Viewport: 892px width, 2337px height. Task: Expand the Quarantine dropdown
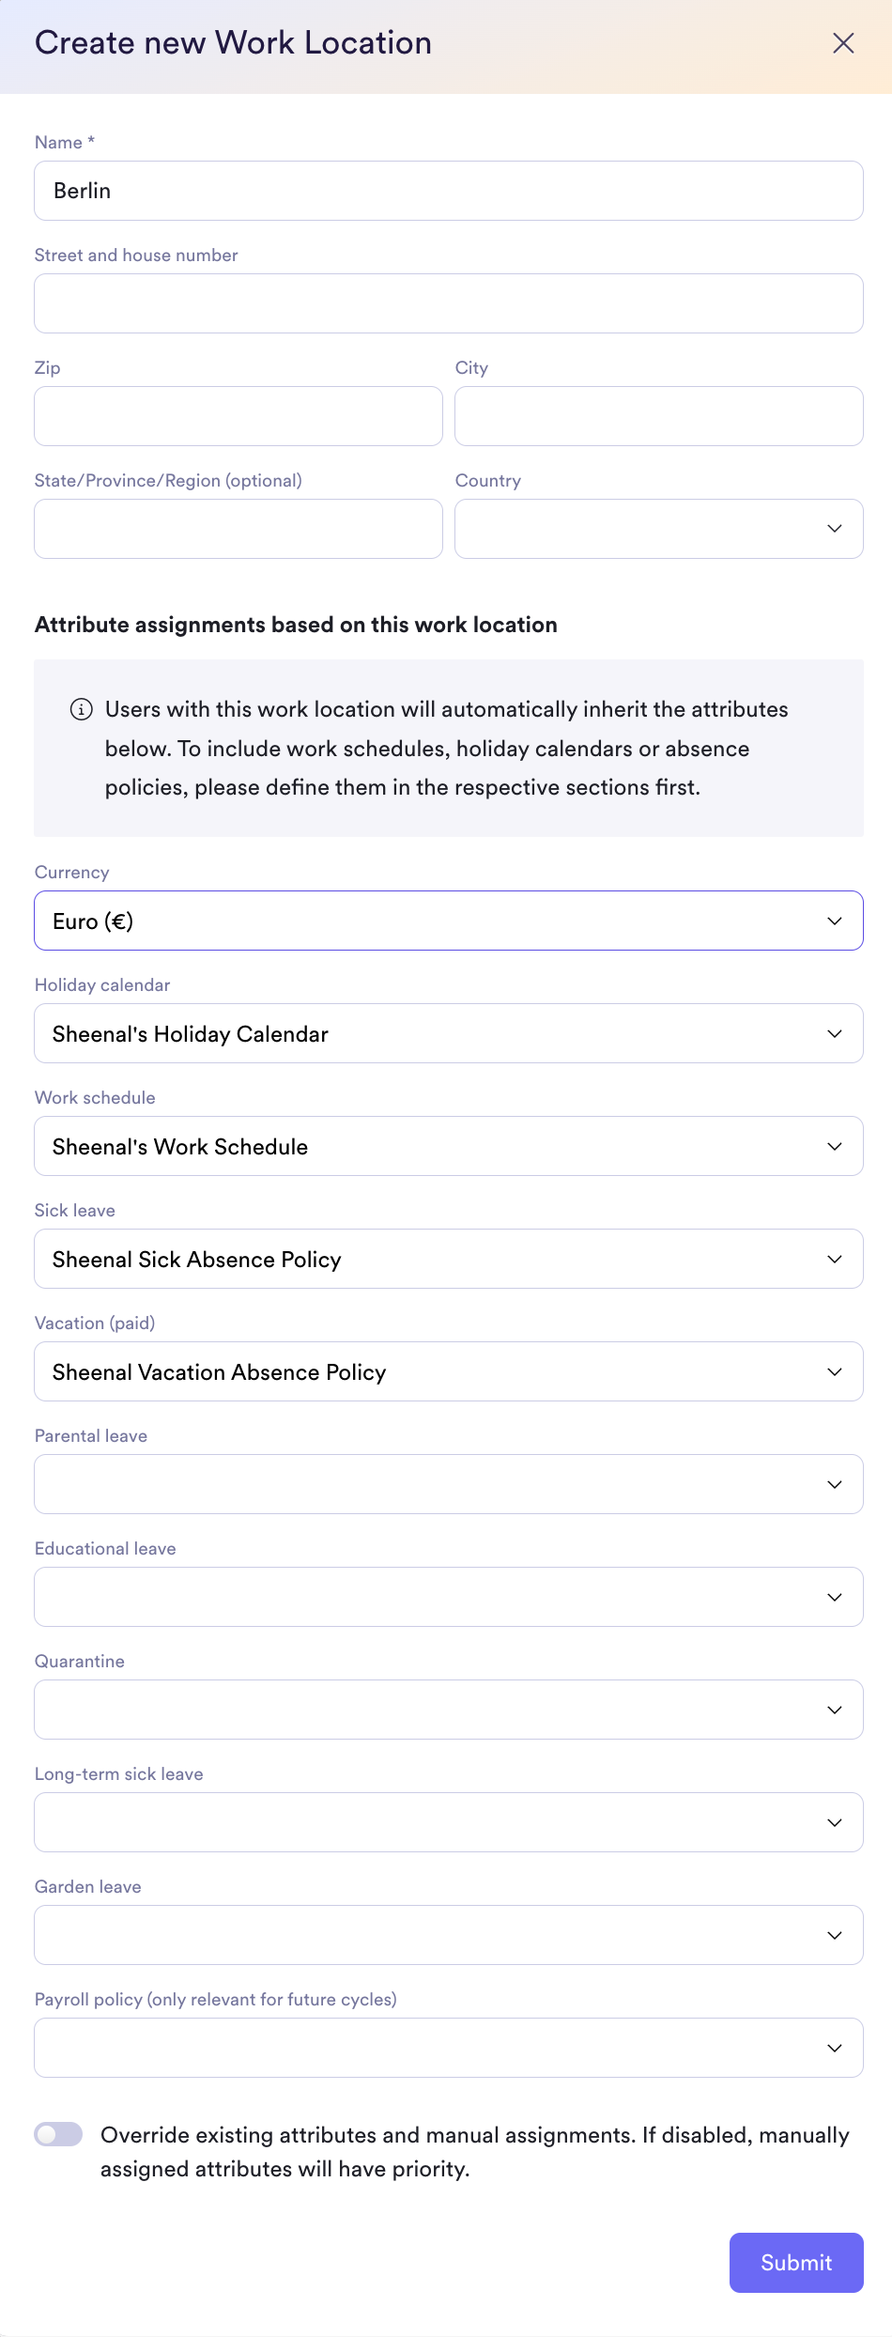pyautogui.click(x=449, y=1710)
